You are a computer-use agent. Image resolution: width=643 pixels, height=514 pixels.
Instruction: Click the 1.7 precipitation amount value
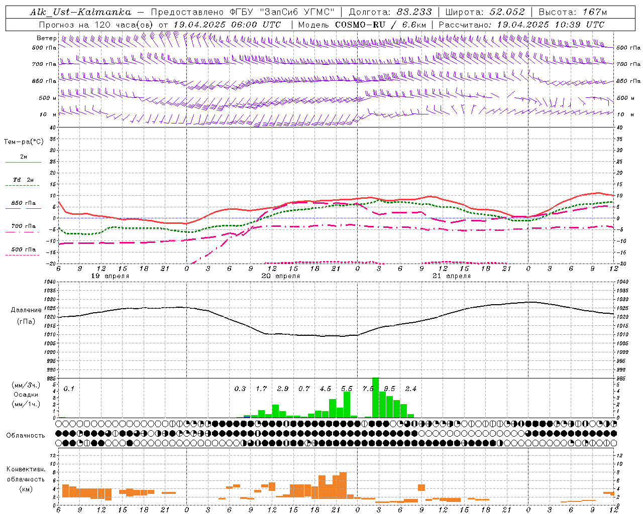pos(261,389)
